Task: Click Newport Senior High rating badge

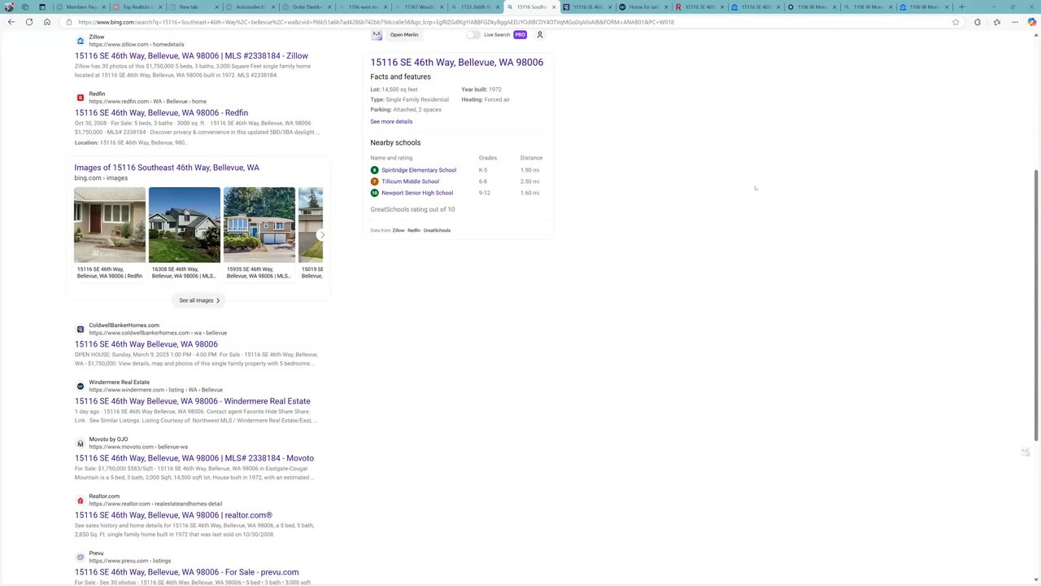Action: 374,193
